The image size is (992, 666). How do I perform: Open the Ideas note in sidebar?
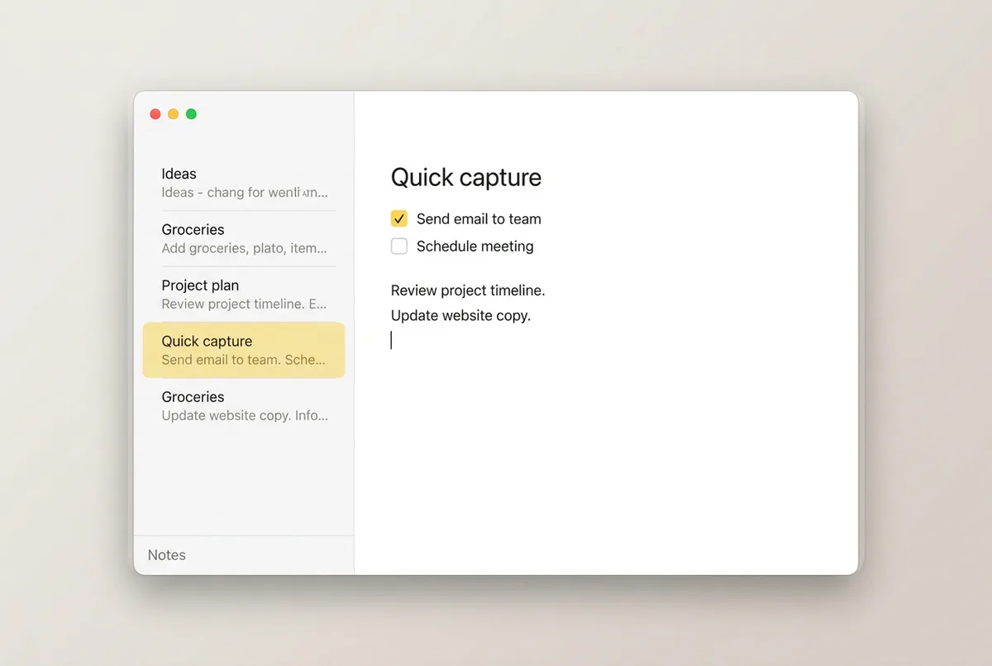pos(244,183)
